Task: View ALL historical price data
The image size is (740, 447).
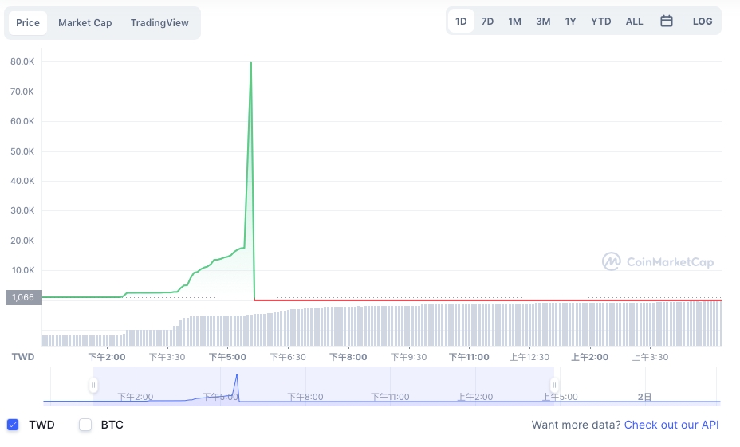Action: (x=634, y=22)
